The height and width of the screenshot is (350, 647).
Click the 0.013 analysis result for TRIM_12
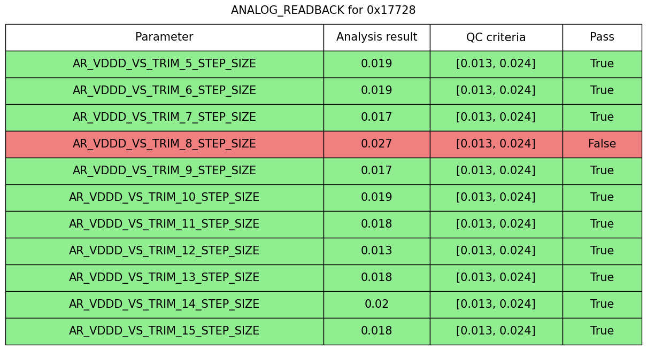pyautogui.click(x=376, y=251)
